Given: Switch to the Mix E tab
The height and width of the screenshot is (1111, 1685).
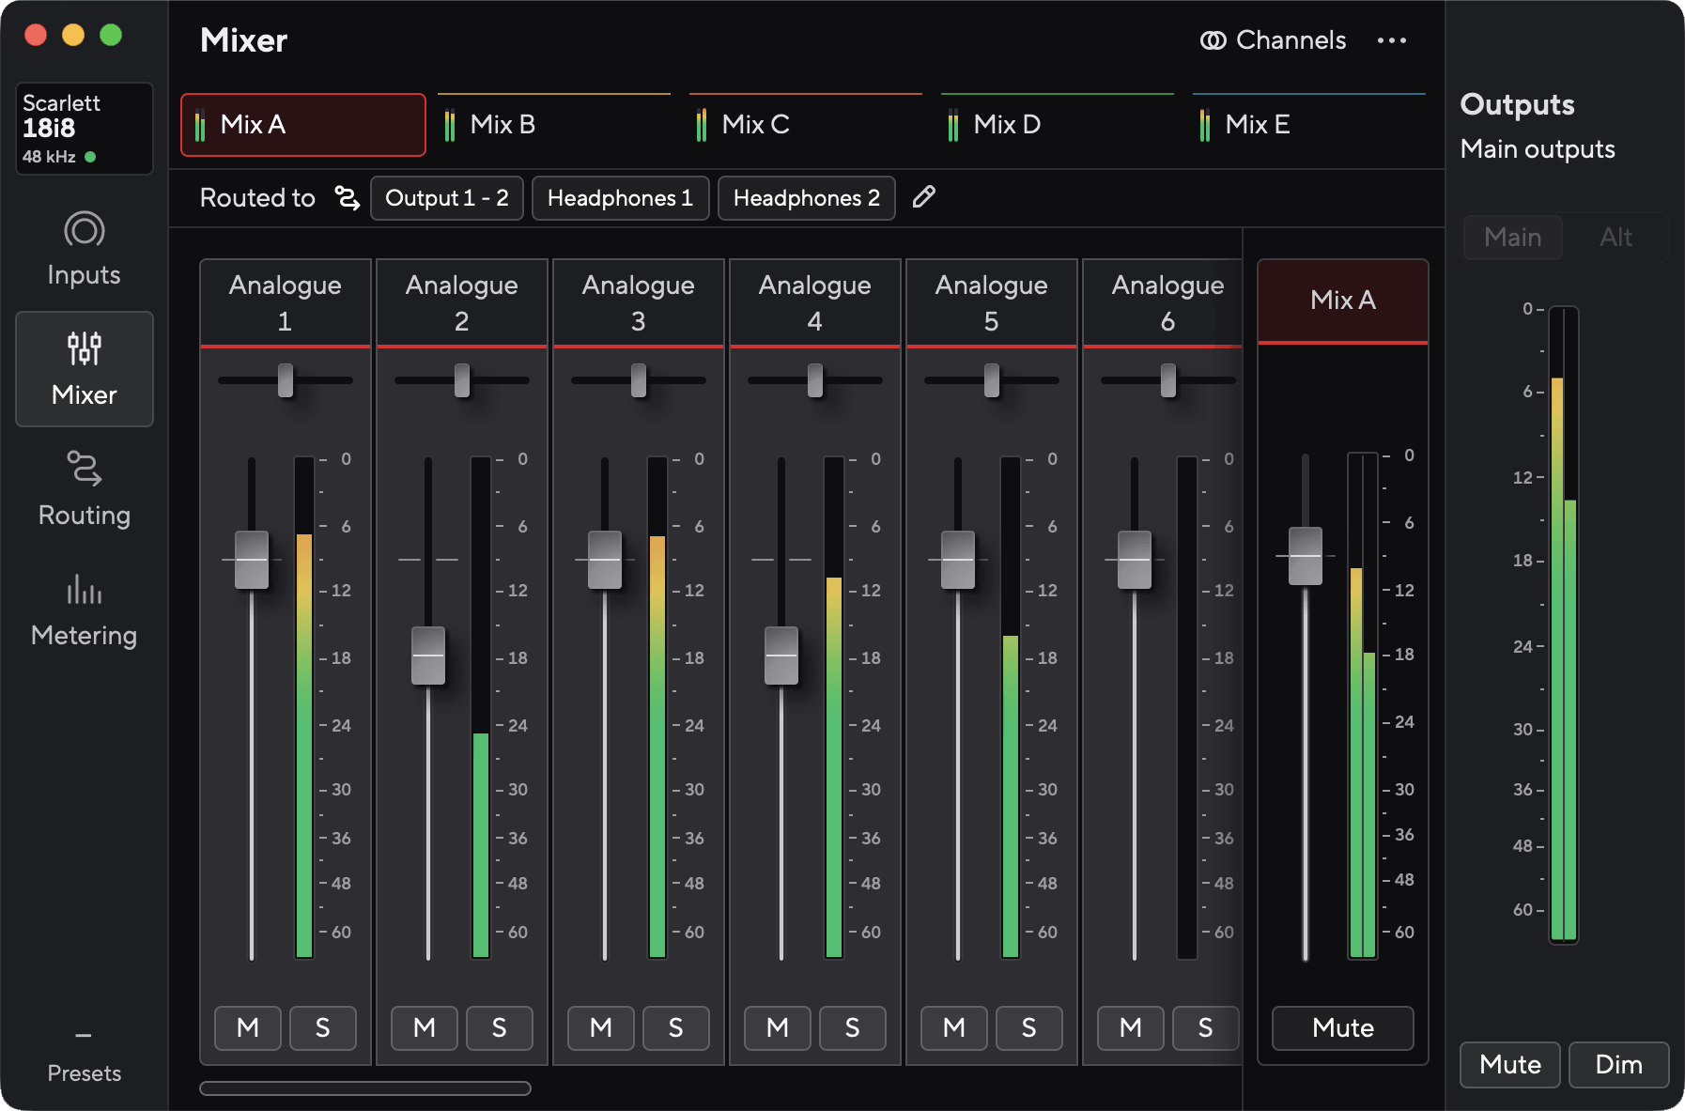Looking at the screenshot, I should click(1309, 125).
